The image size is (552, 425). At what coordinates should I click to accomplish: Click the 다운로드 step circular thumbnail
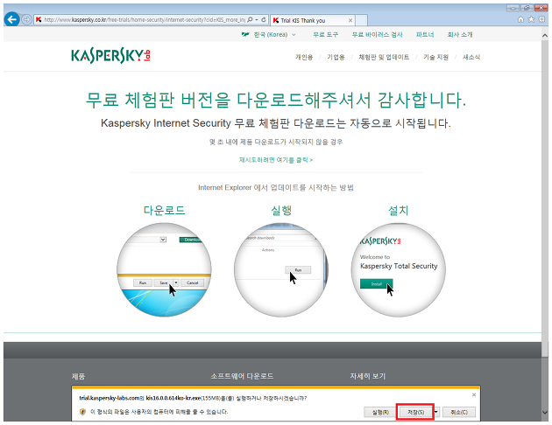[164, 269]
